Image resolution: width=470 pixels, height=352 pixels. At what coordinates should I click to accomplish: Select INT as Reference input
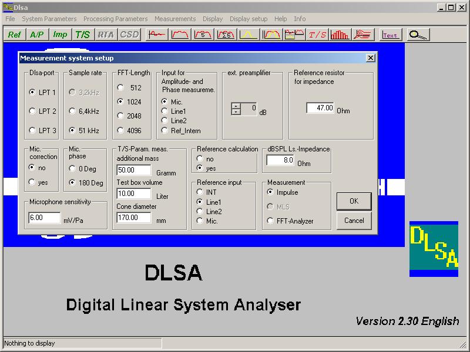click(207, 192)
